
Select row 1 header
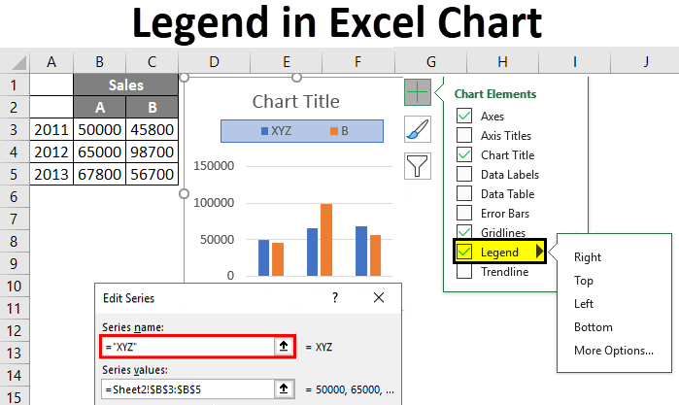[x=14, y=84]
